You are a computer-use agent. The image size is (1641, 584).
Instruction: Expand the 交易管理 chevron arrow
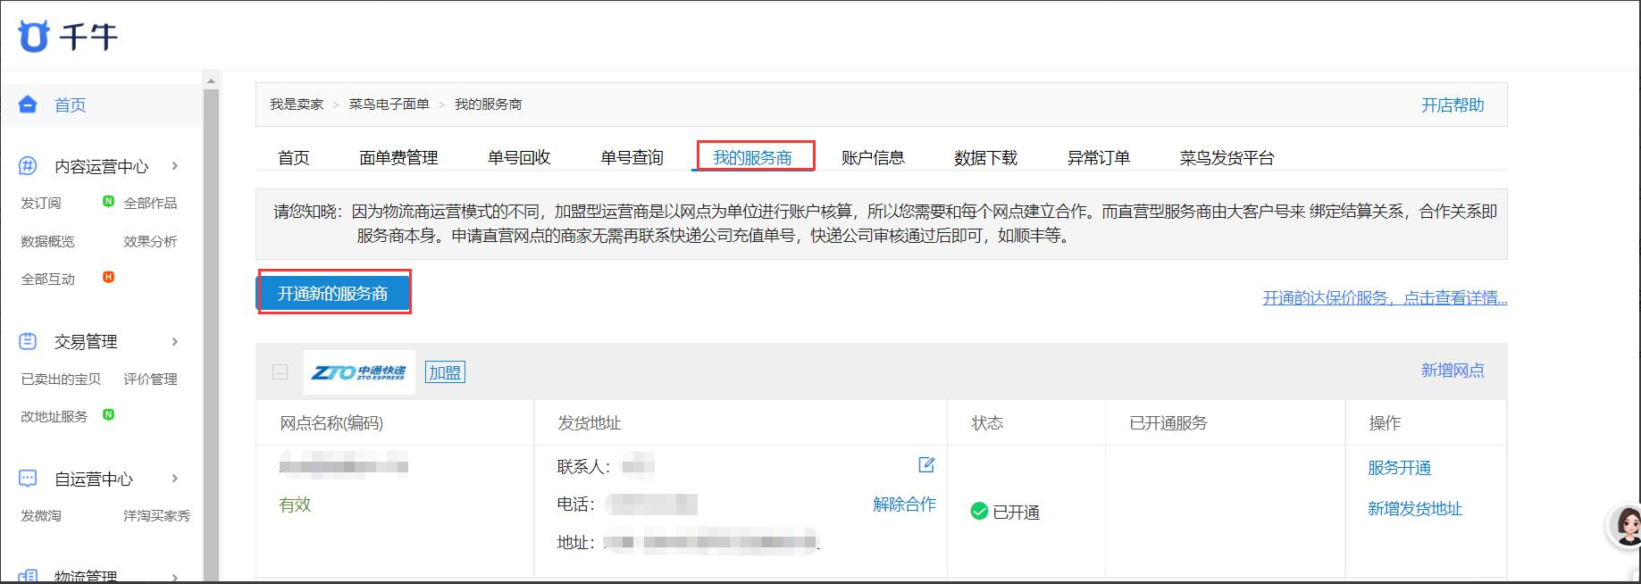175,341
